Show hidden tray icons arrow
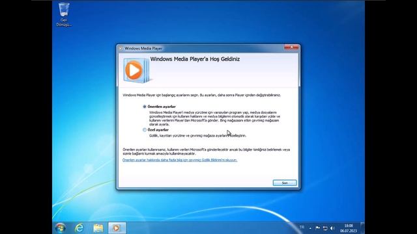The width and height of the screenshot is (417, 234). pos(310,228)
